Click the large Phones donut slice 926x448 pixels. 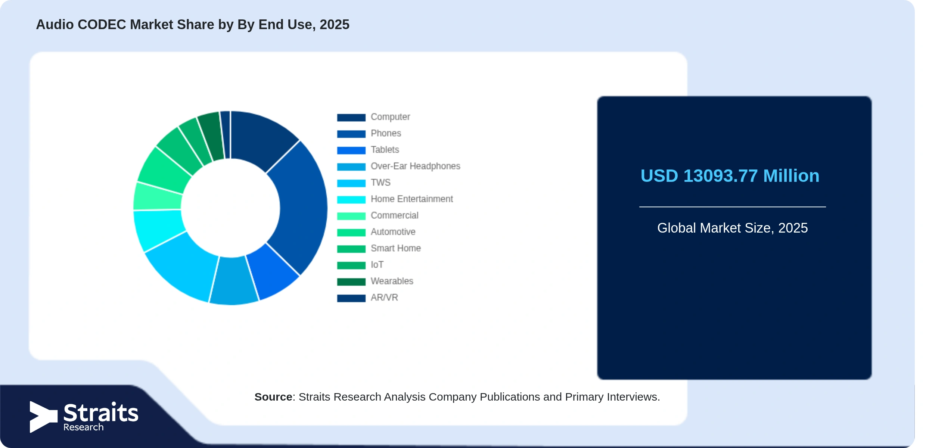(303, 207)
